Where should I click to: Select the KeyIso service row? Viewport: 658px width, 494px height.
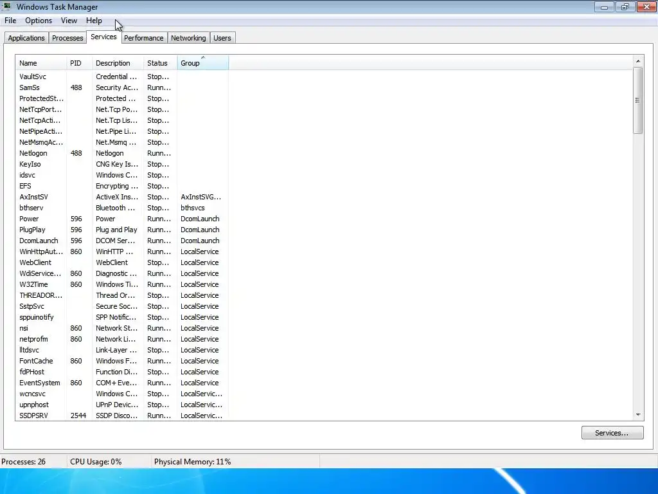tap(121, 164)
